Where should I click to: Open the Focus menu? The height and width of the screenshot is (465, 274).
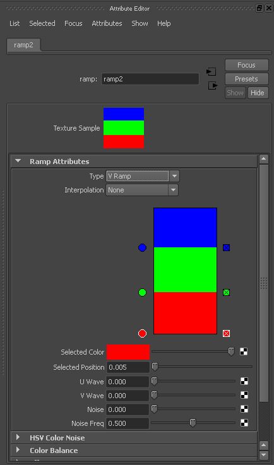pos(73,23)
